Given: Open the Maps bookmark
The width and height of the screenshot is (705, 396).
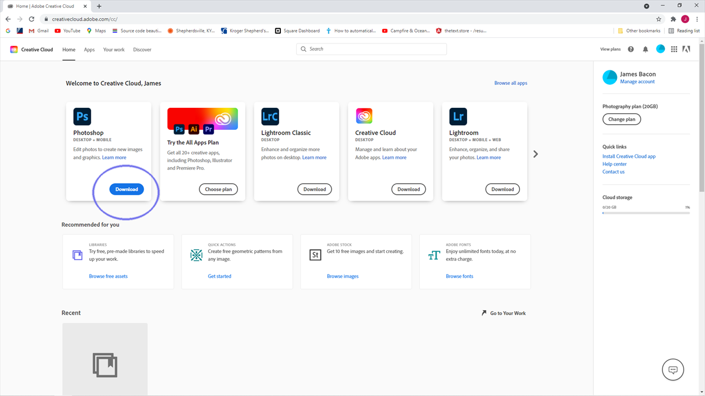Looking at the screenshot, I should [x=96, y=31].
